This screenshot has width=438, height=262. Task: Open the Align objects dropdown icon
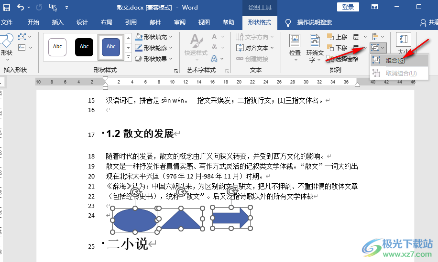coord(378,37)
